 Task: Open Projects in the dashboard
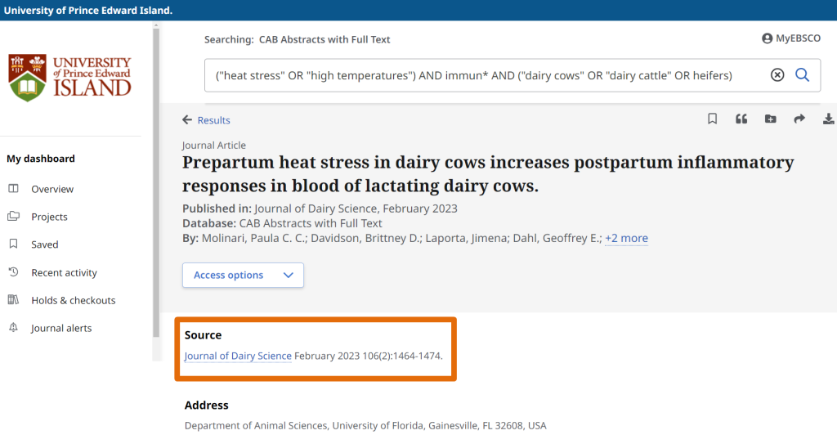pos(49,217)
